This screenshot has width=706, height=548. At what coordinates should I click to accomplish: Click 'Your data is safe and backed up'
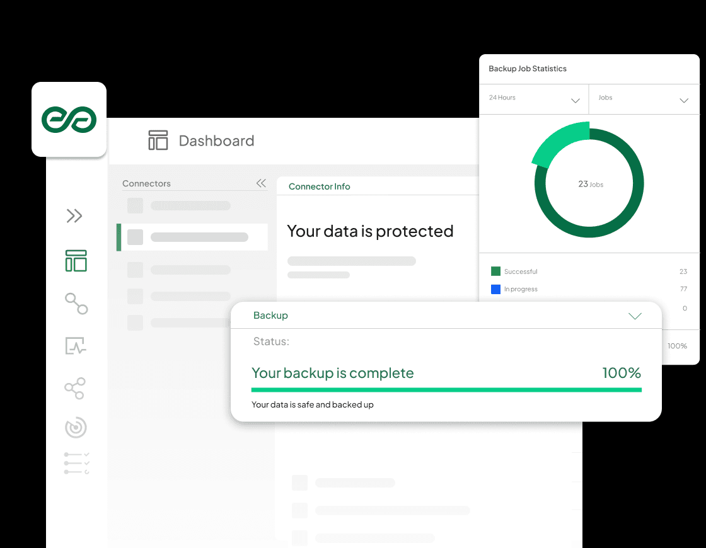(x=313, y=404)
